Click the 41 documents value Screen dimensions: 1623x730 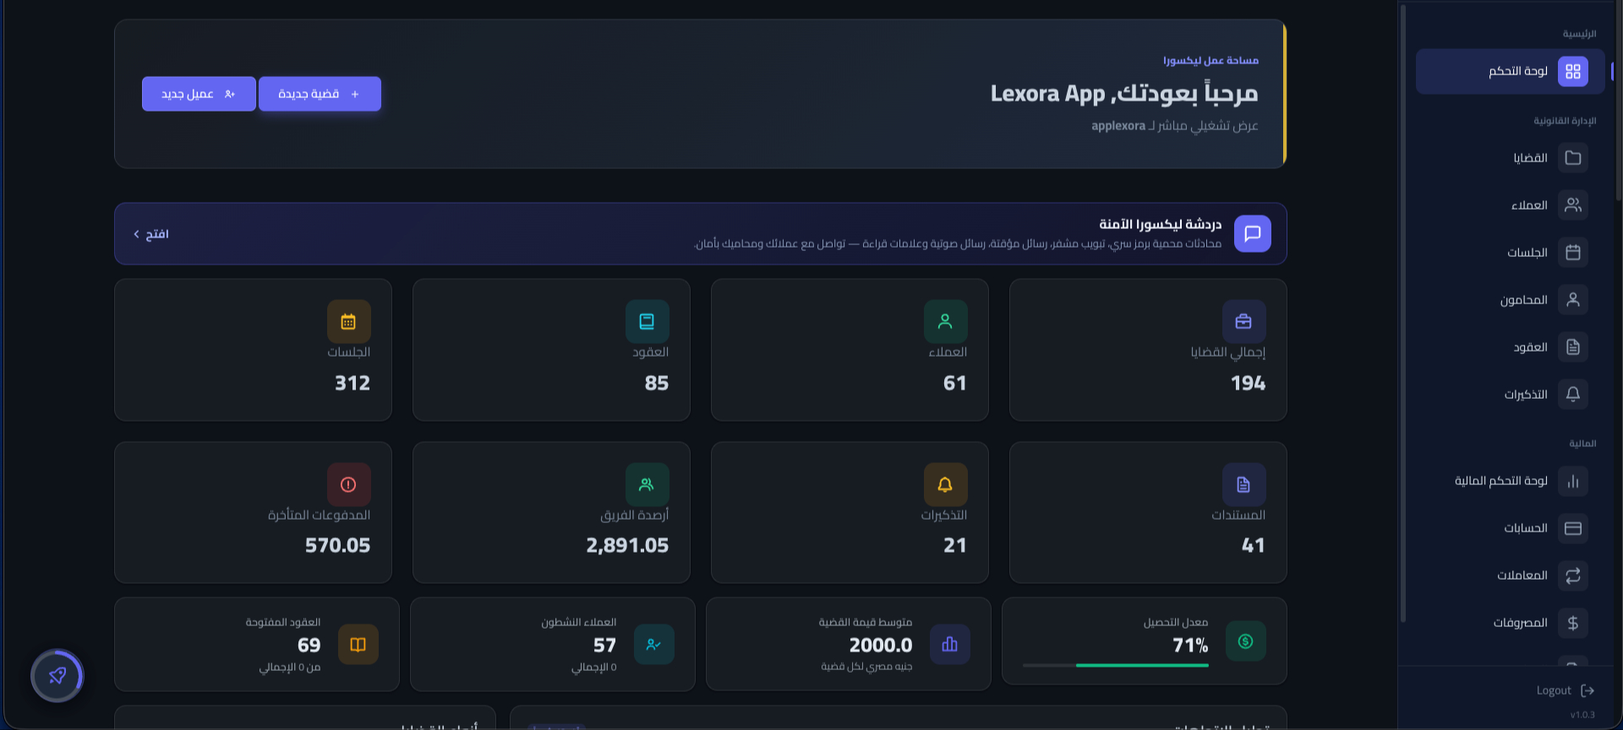[1254, 546]
